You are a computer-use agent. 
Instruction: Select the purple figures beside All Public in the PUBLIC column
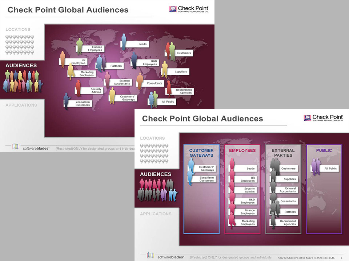click(316, 166)
